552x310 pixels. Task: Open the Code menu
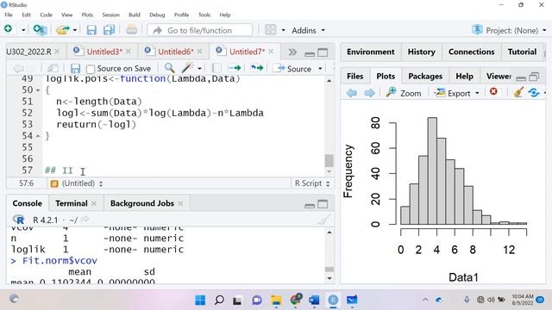(x=46, y=15)
